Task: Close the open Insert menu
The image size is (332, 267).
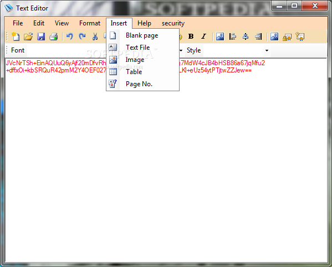Action: (119, 23)
